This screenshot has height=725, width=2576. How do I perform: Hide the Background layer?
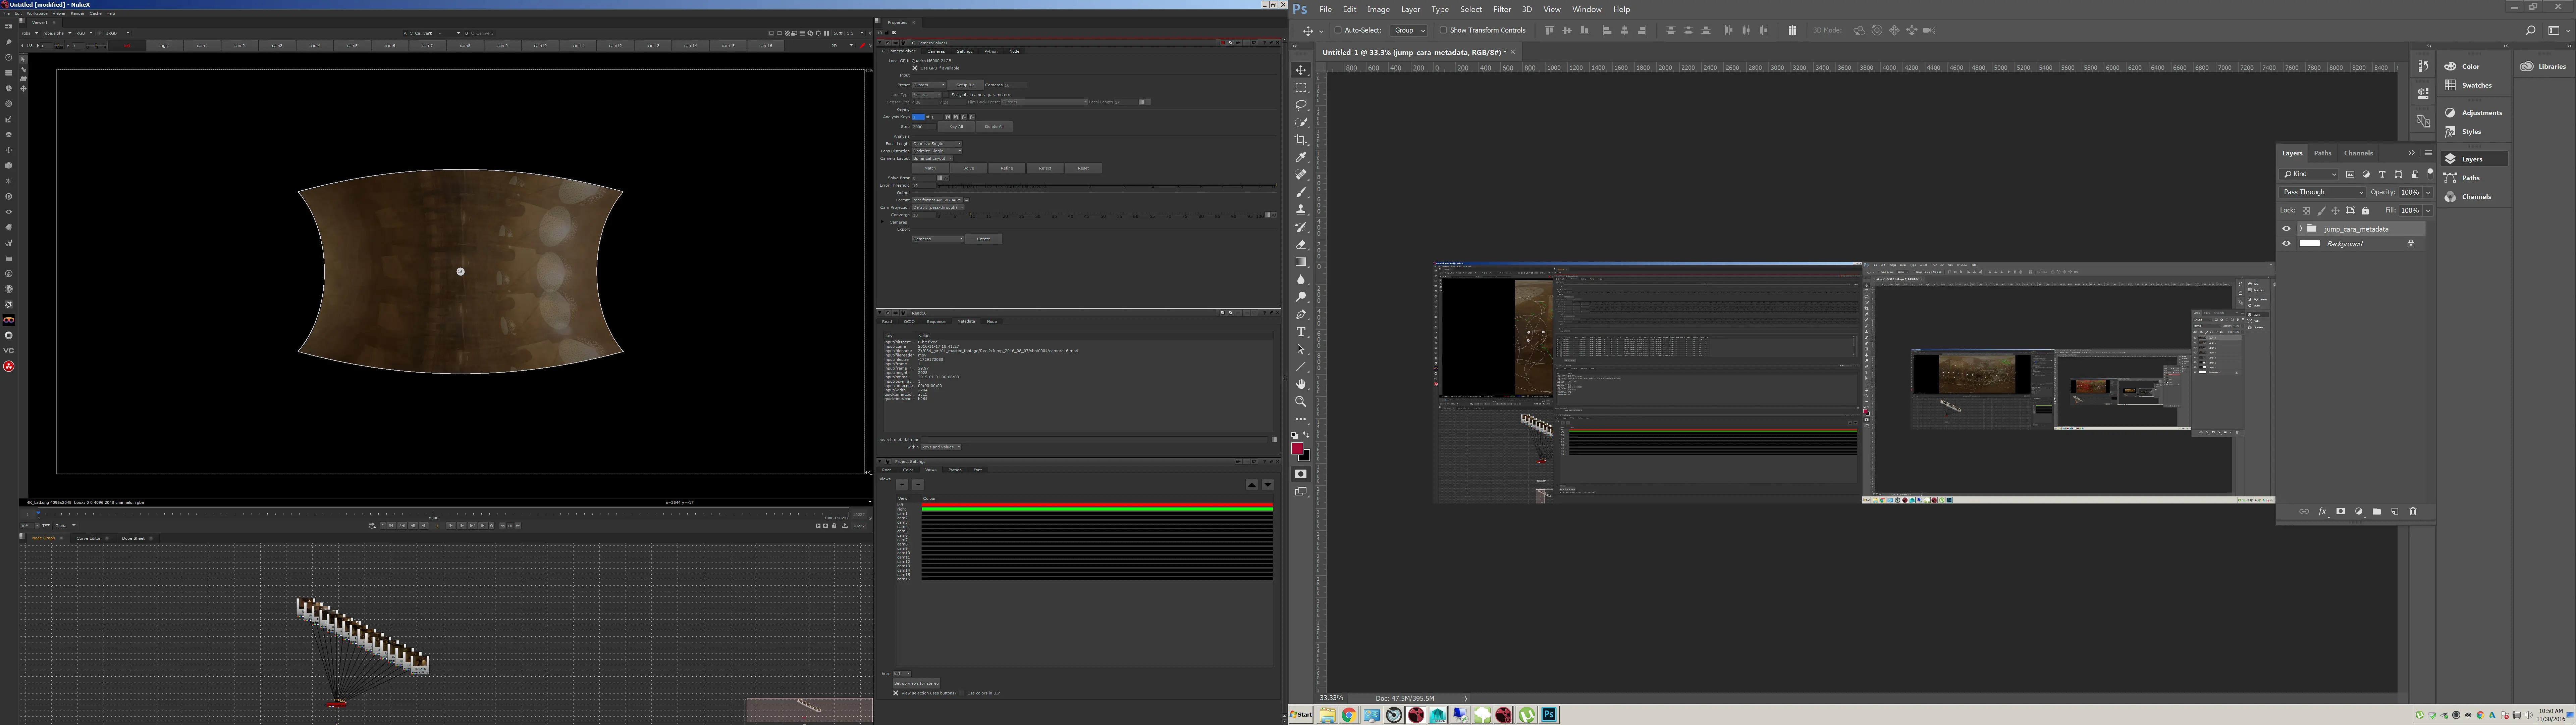[2286, 243]
